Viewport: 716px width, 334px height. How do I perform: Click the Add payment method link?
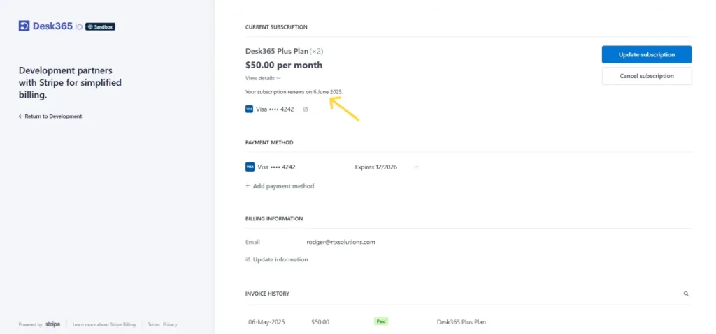tap(280, 186)
